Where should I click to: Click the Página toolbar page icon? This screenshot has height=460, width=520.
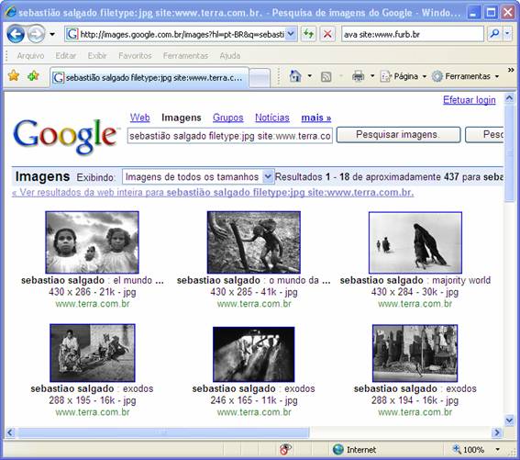[x=386, y=76]
